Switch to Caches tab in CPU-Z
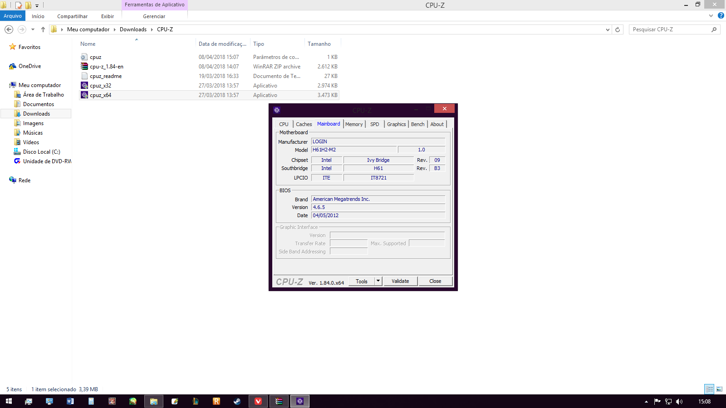Viewport: 726px width, 408px height. pos(304,124)
